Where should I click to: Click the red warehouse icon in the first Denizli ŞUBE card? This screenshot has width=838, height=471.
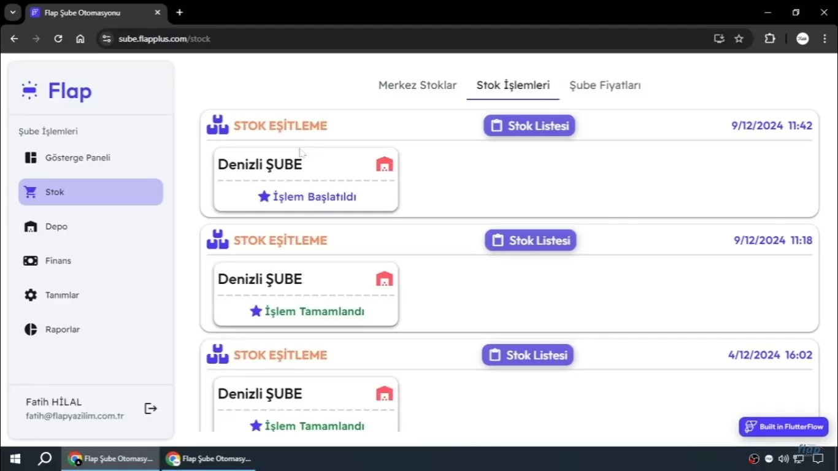click(x=384, y=164)
